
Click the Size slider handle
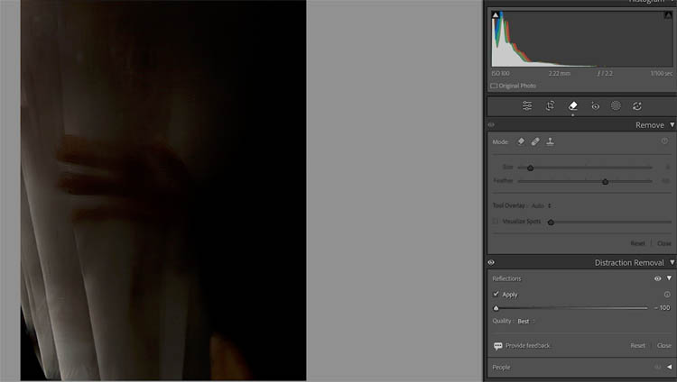530,168
